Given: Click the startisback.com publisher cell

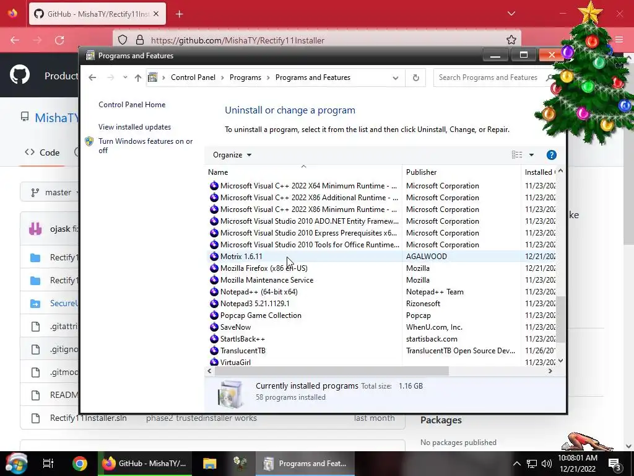Looking at the screenshot, I should pos(432,338).
